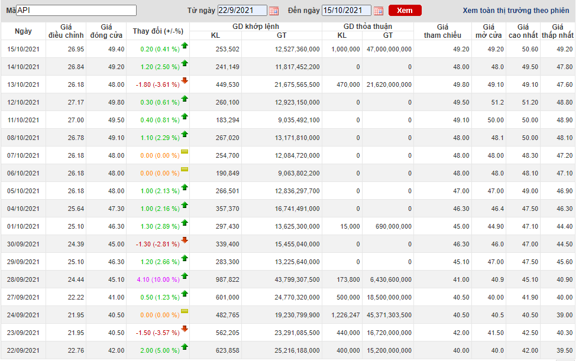Click red down arrow in 23/09/2021 row
The width and height of the screenshot is (582, 361).
pos(185,329)
